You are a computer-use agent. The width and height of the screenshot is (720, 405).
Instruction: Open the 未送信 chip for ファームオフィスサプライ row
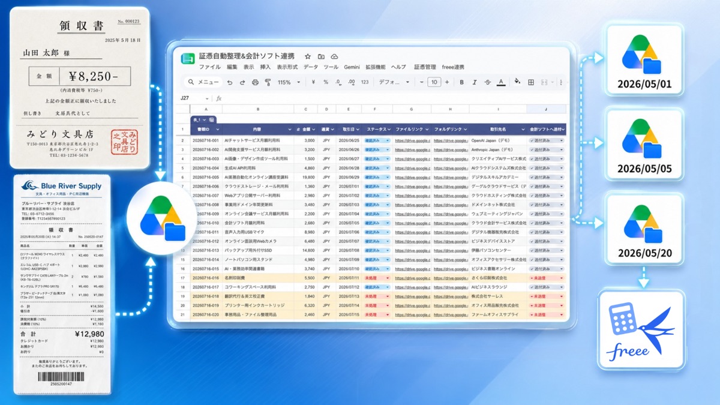pyautogui.click(x=547, y=315)
